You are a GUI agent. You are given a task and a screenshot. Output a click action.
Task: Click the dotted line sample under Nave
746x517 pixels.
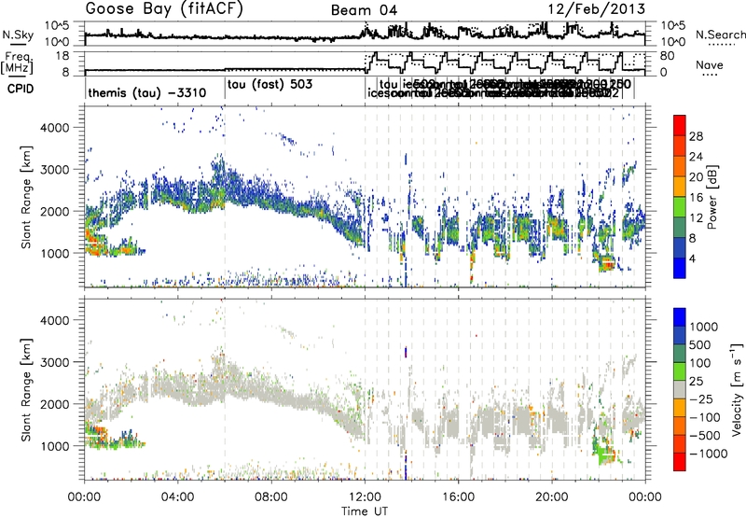(710, 75)
